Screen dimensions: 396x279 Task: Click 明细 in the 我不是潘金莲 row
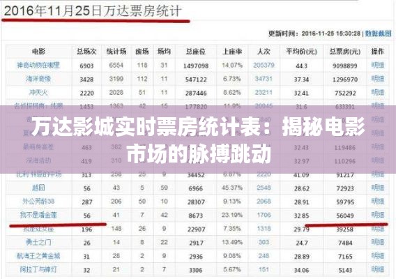pos(378,215)
